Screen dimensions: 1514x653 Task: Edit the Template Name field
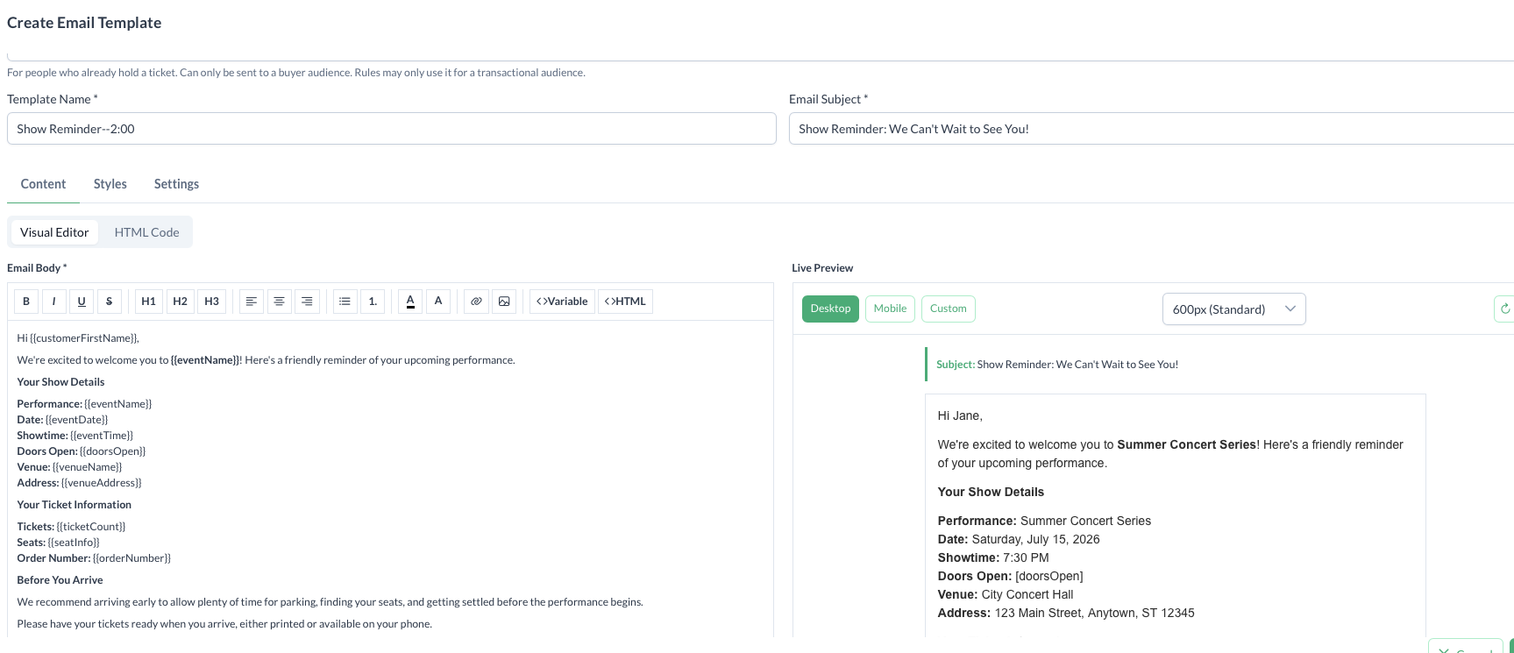pos(392,129)
